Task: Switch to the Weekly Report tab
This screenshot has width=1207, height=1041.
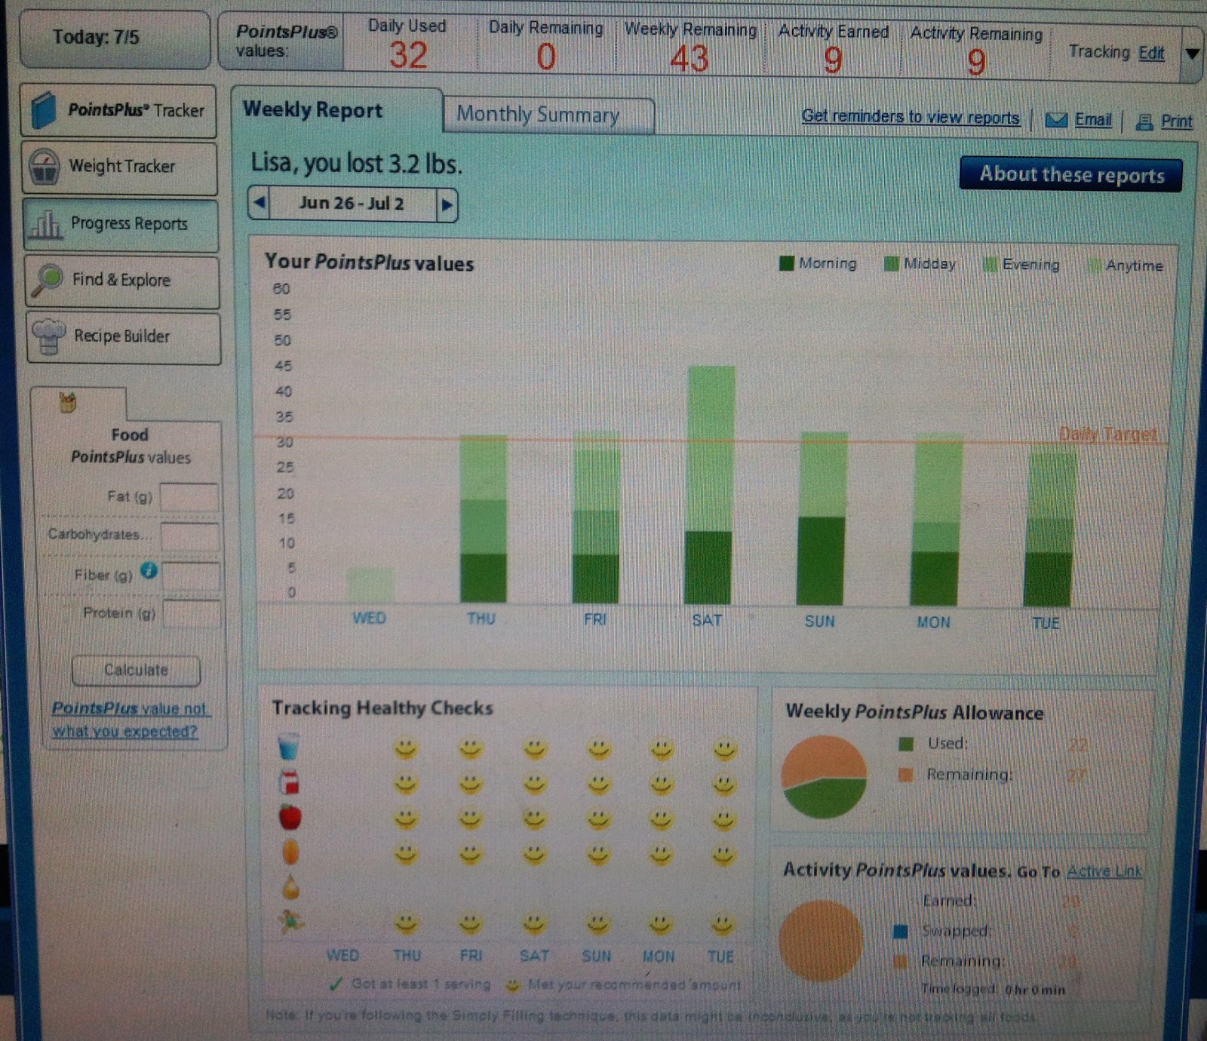Action: pos(336,111)
